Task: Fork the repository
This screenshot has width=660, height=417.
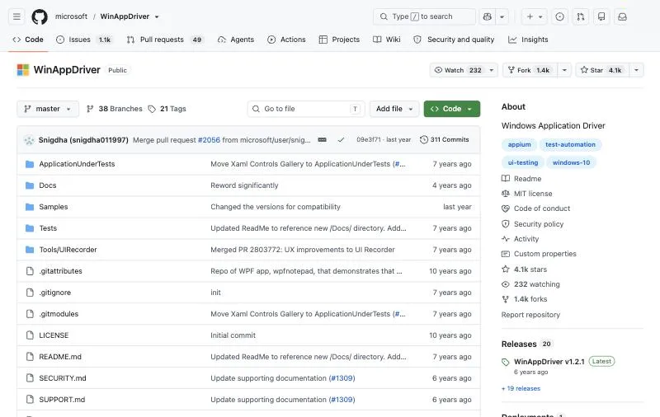Action: click(x=530, y=70)
